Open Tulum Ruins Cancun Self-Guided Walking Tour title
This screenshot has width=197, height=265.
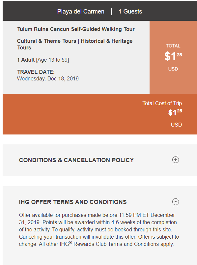[x=76, y=29]
